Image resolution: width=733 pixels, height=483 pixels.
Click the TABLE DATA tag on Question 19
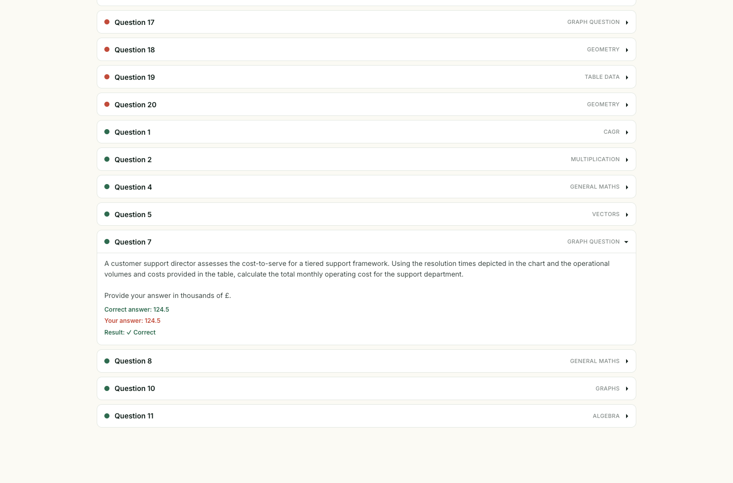pyautogui.click(x=602, y=77)
